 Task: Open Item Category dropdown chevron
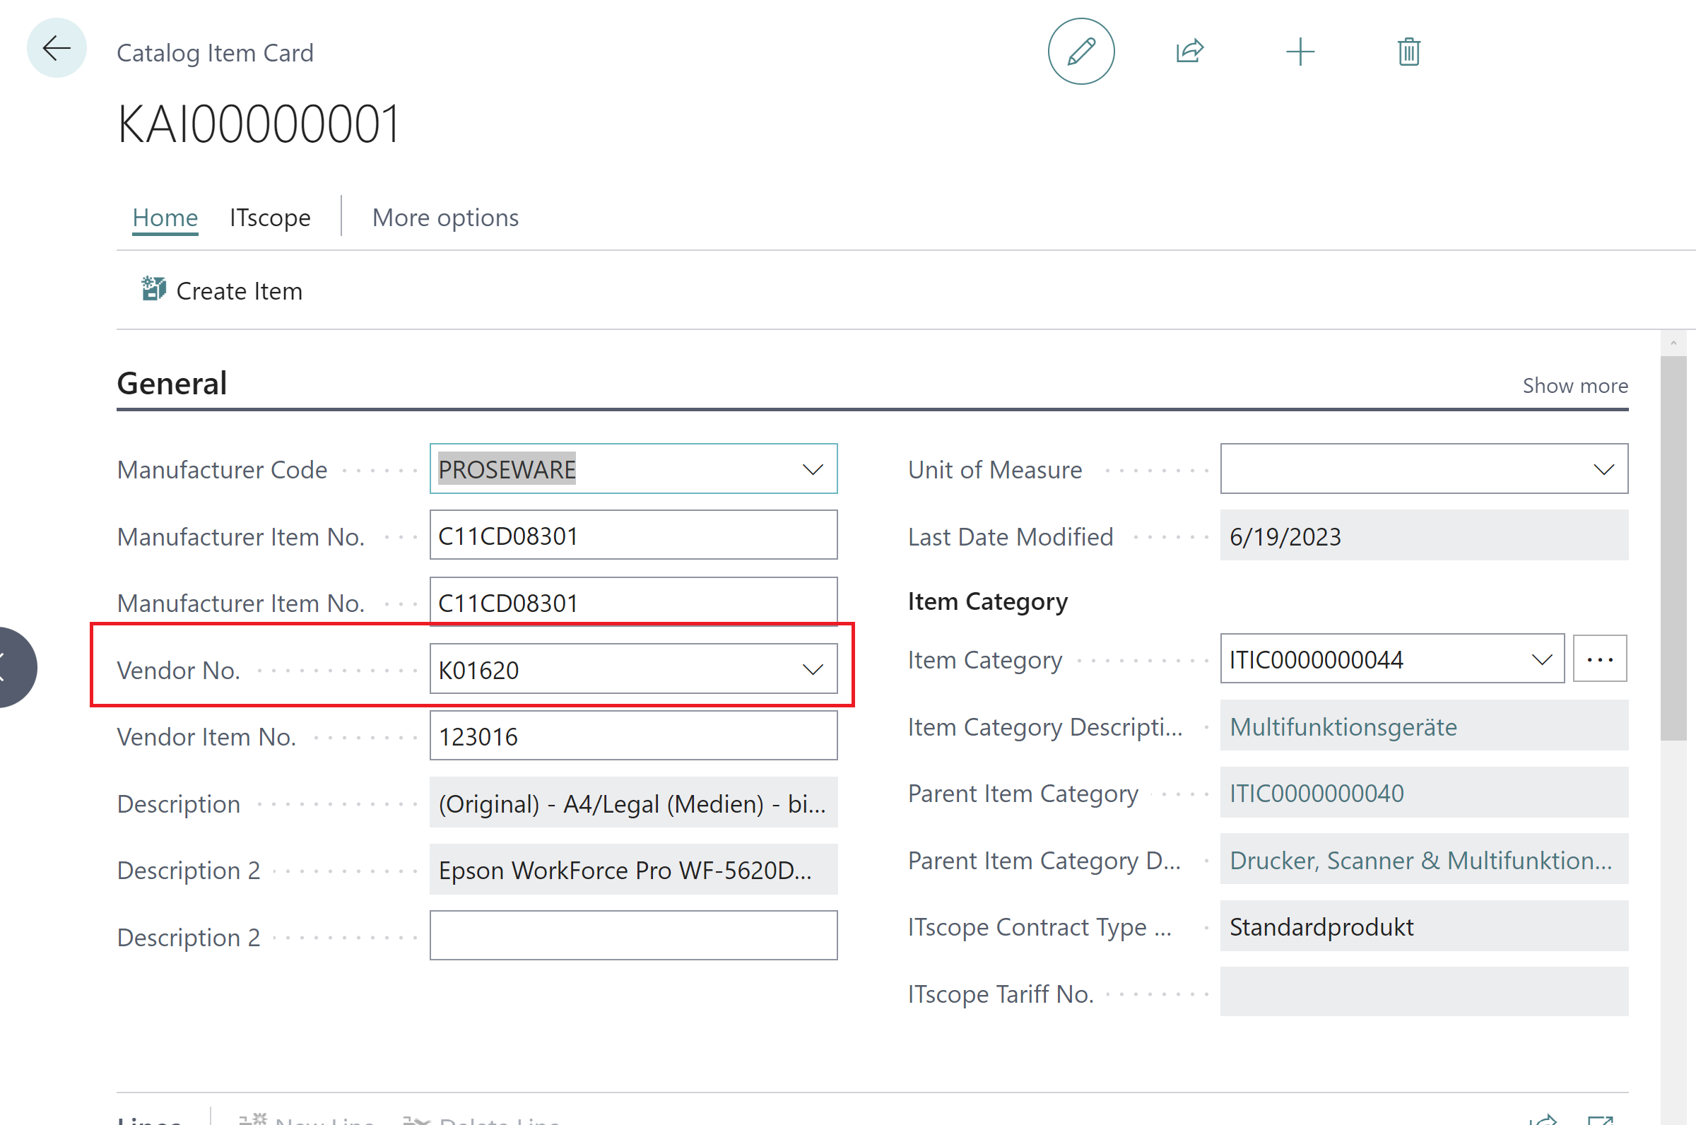click(1542, 659)
